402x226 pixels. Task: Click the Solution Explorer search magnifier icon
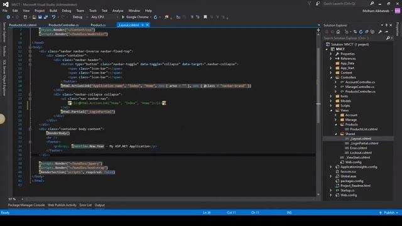click(x=388, y=38)
